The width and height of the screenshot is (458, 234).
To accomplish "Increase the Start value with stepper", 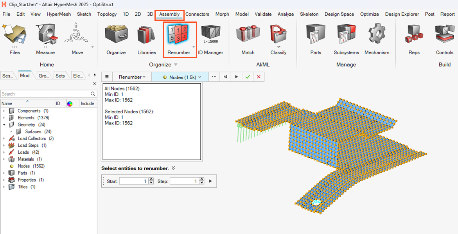I will pos(151,179).
